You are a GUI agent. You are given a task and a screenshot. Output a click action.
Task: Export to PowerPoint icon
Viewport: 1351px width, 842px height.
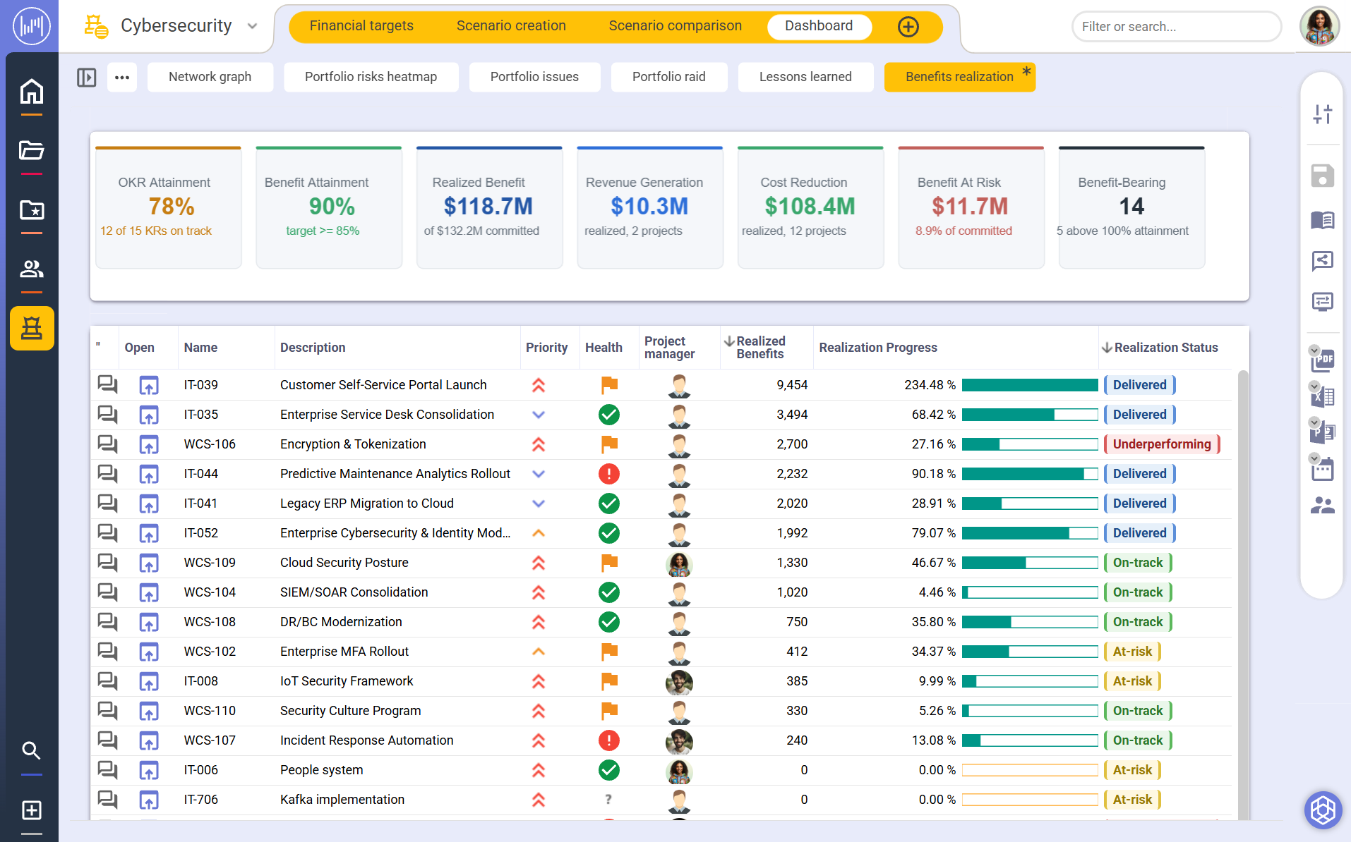1322,432
